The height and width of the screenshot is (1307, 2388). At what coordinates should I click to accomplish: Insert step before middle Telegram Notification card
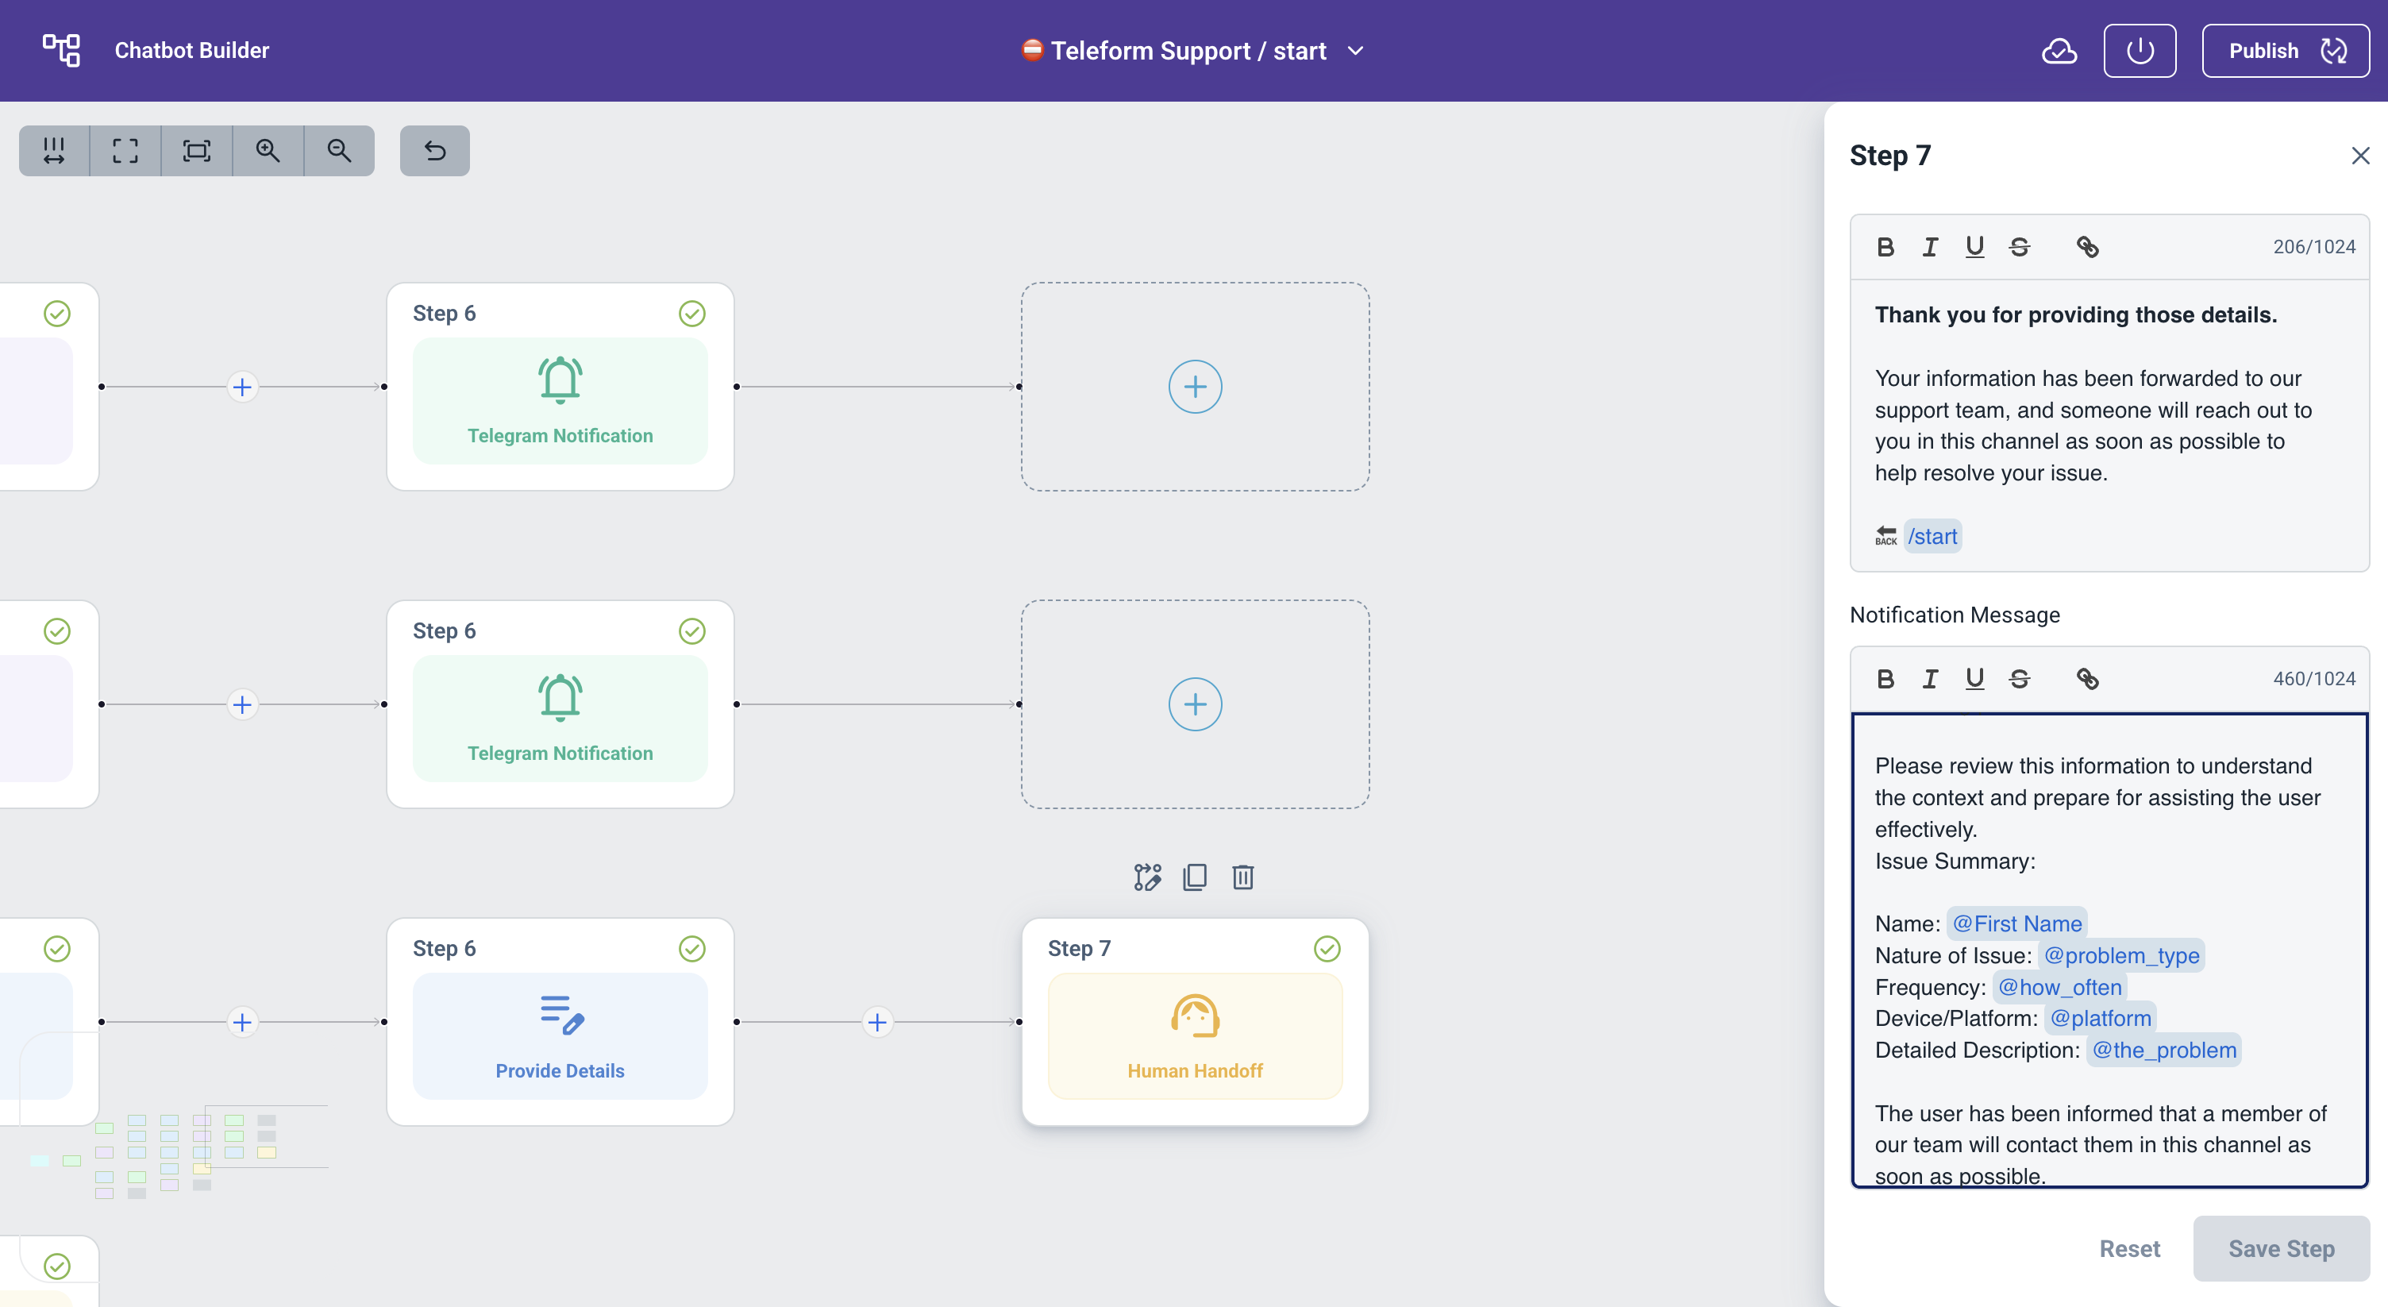click(242, 704)
